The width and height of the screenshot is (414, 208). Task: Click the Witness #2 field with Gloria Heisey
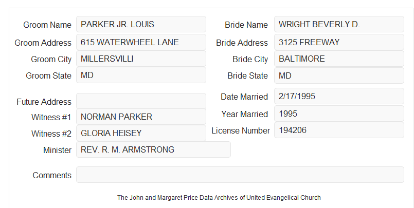(141, 133)
